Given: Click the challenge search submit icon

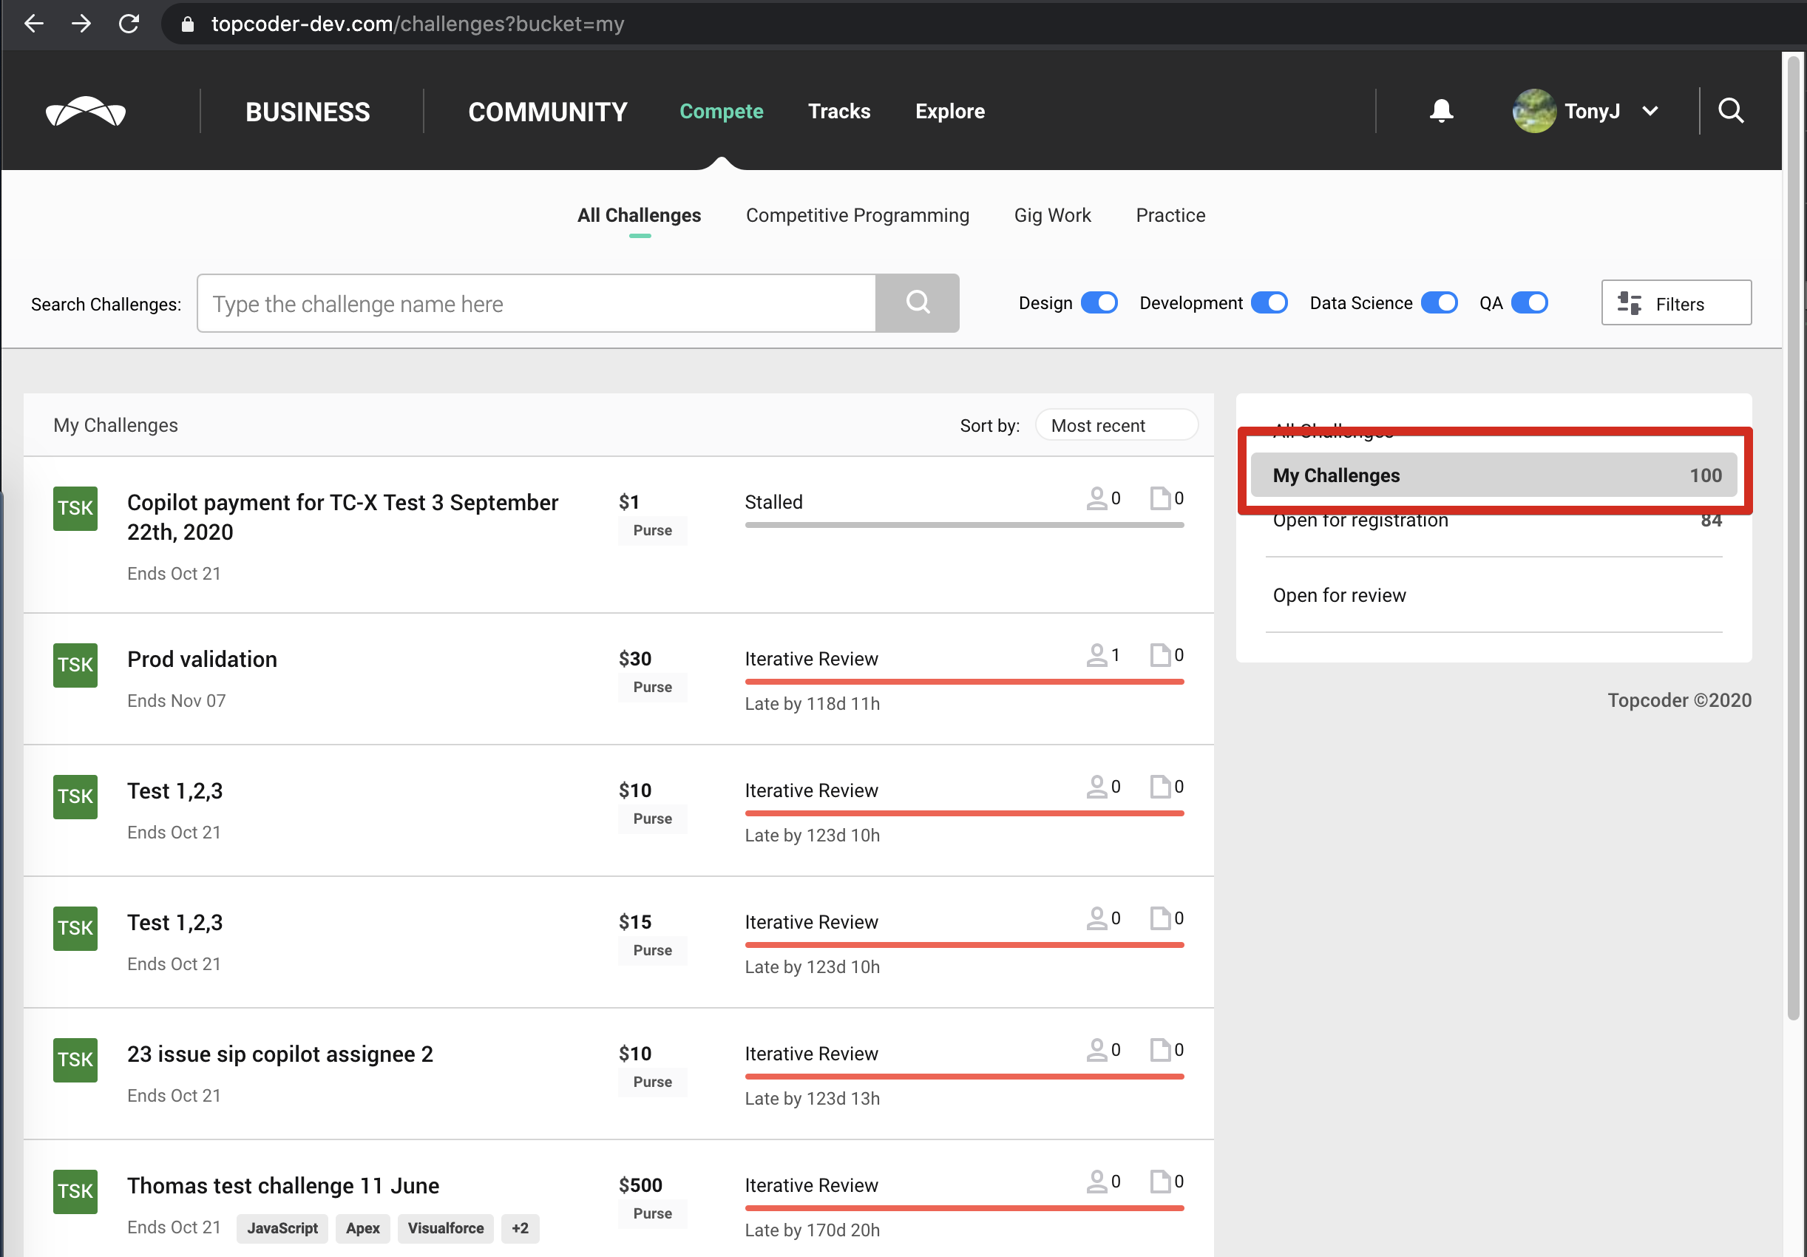Looking at the screenshot, I should tap(917, 303).
